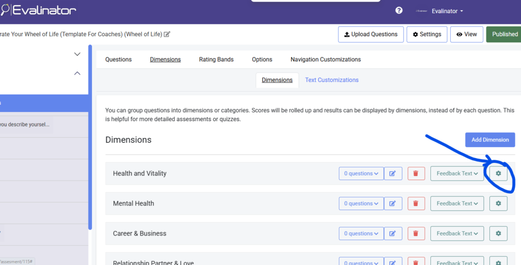Delete the Mental Health dimension
The height and width of the screenshot is (265, 521).
tap(416, 203)
